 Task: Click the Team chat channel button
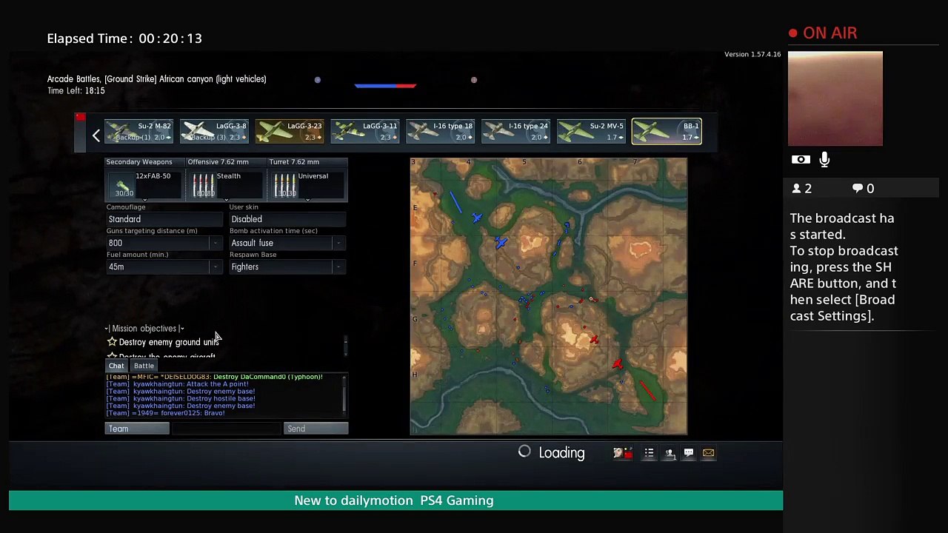point(137,429)
